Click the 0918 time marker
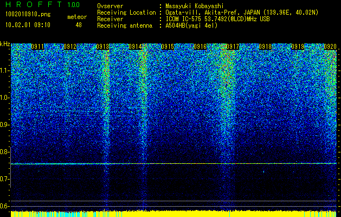Viewport: 341px width, 217px height. coord(265,47)
